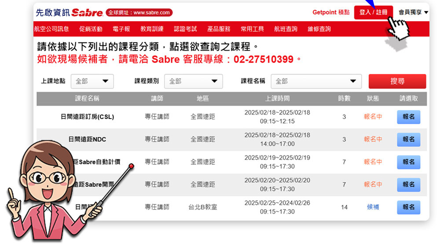
Task: Click 報名 for Sabre自動計價 course
Action: pos(408,162)
